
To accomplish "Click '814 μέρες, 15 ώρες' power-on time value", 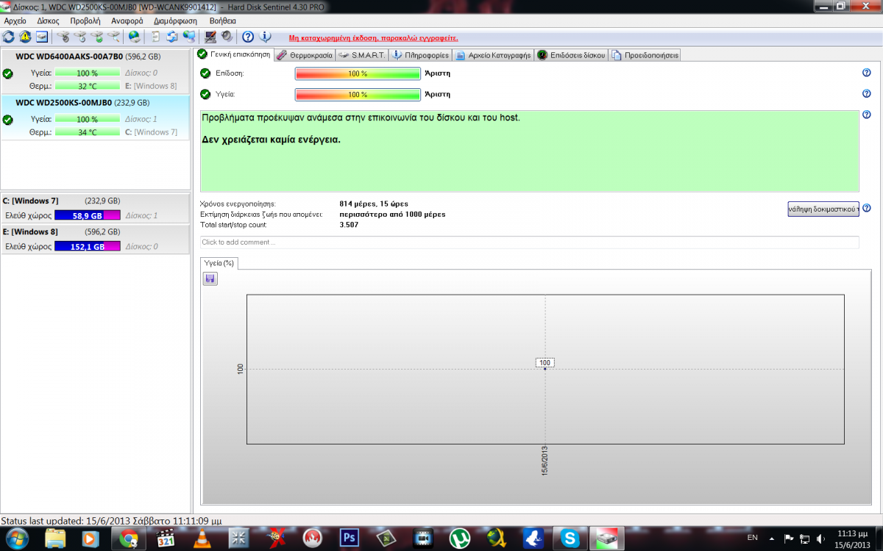I will click(x=374, y=204).
